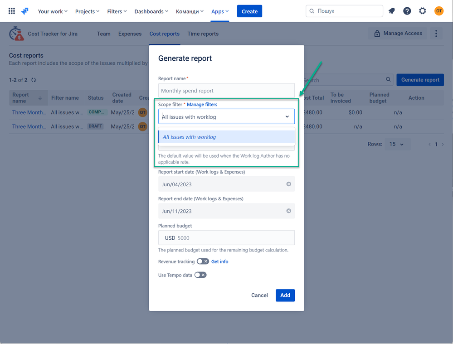This screenshot has width=453, height=344.
Task: Click the Created date column header
Action: tap(122, 97)
